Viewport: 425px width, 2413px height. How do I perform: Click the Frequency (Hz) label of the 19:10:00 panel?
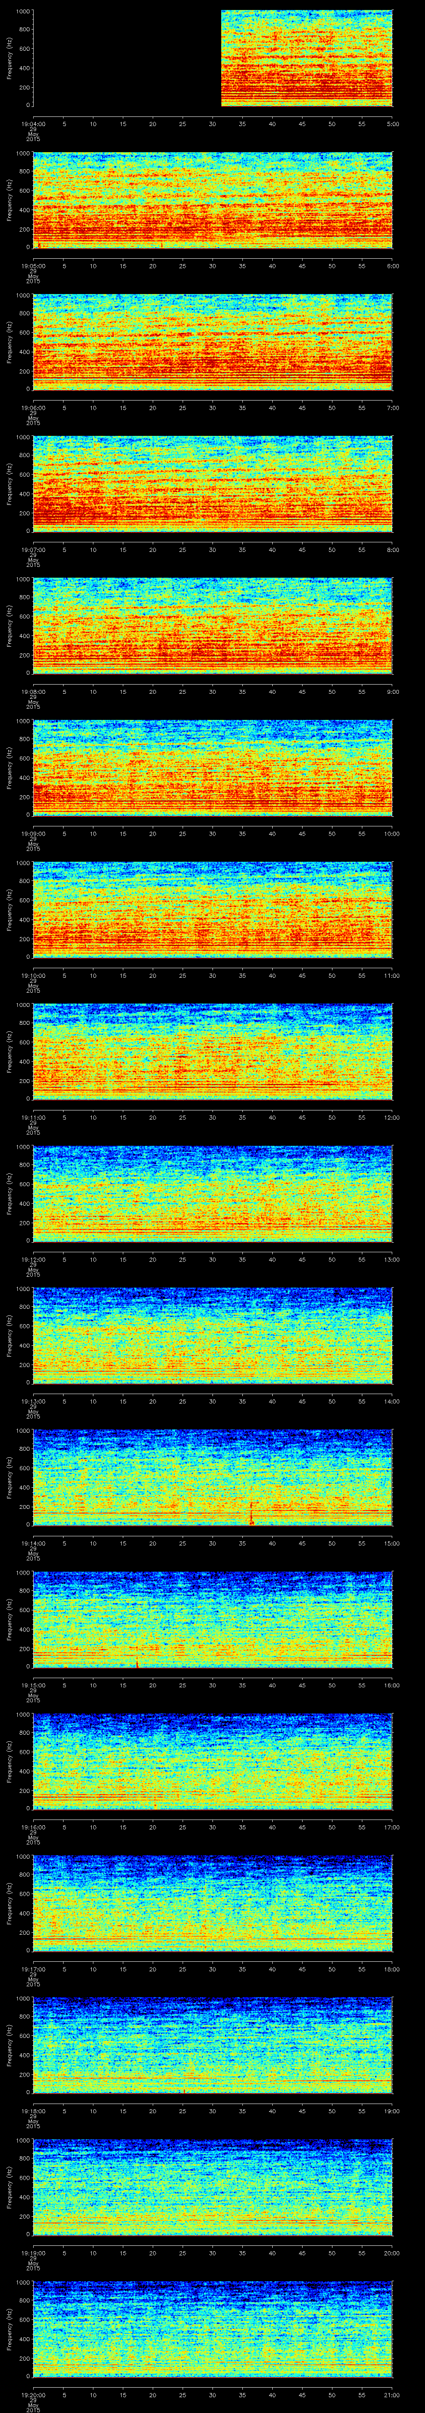(x=10, y=910)
